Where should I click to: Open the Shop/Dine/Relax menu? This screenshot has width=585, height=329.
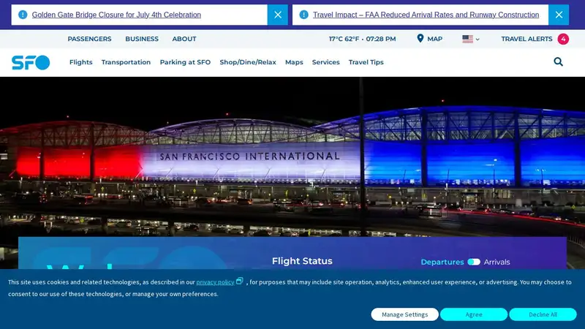[x=248, y=62]
